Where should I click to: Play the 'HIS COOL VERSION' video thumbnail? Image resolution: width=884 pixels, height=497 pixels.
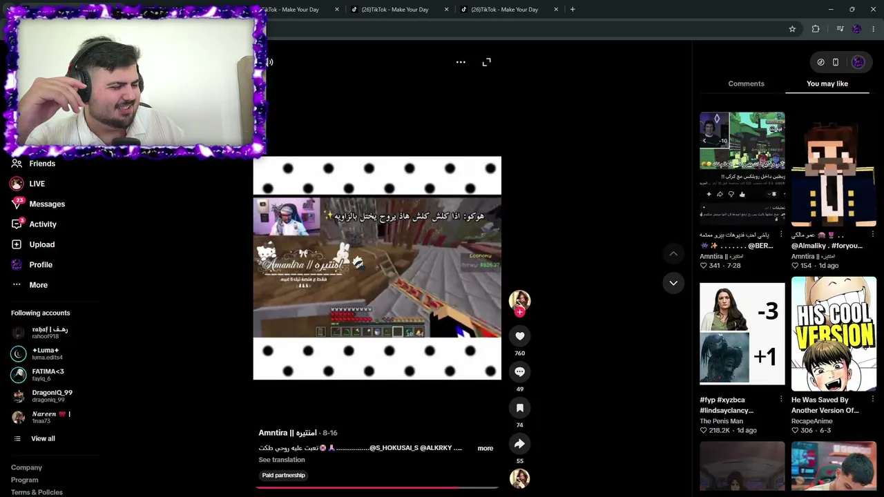click(834, 334)
